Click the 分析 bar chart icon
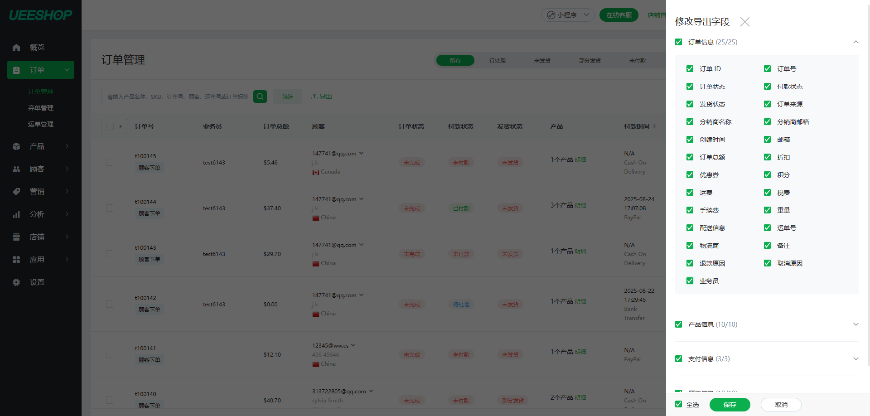The height and width of the screenshot is (416, 870). click(x=16, y=214)
